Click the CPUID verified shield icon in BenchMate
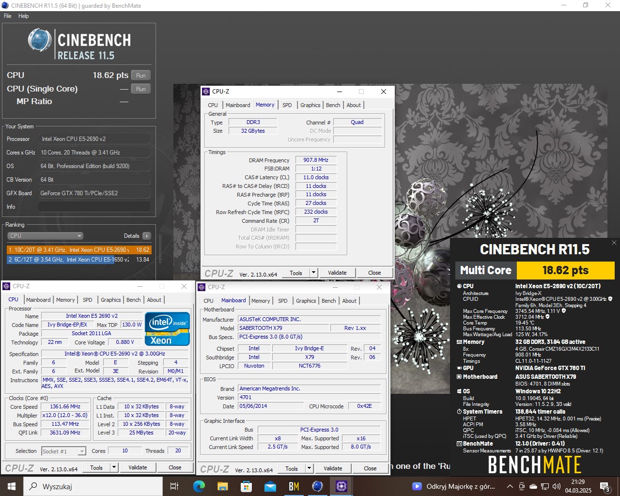Image resolution: width=620 pixels, height=496 pixels. pos(610,299)
